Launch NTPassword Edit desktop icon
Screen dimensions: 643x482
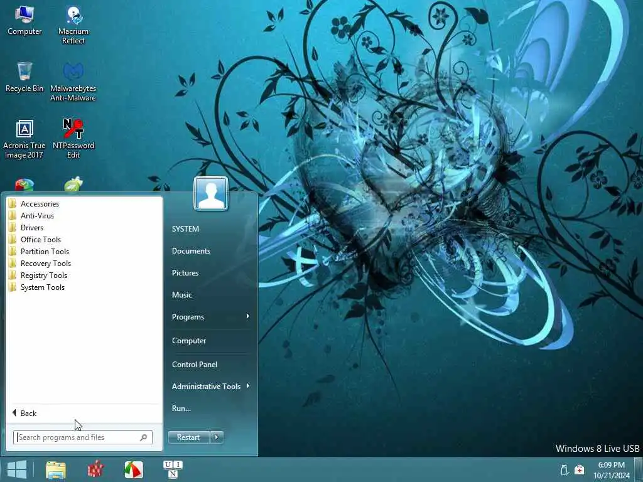point(73,139)
